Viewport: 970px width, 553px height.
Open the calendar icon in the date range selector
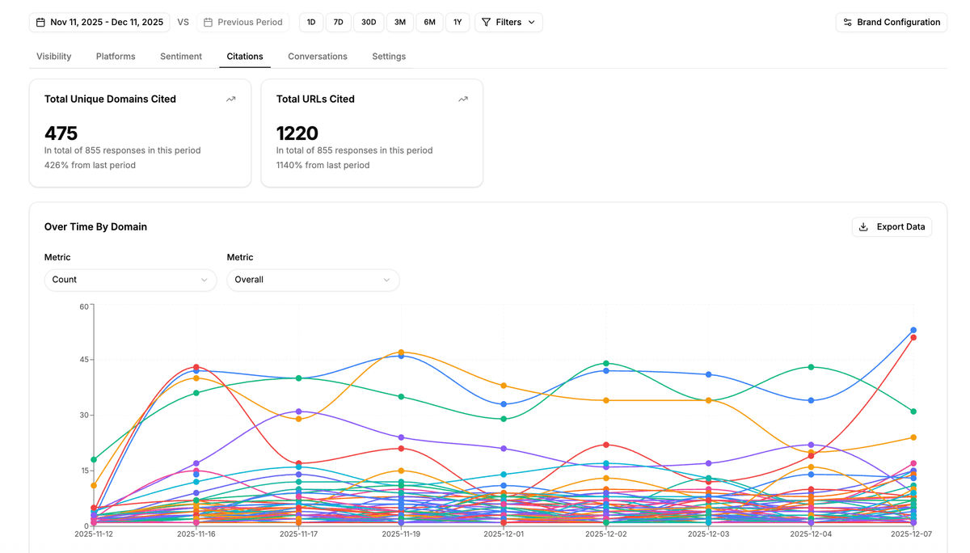point(40,22)
